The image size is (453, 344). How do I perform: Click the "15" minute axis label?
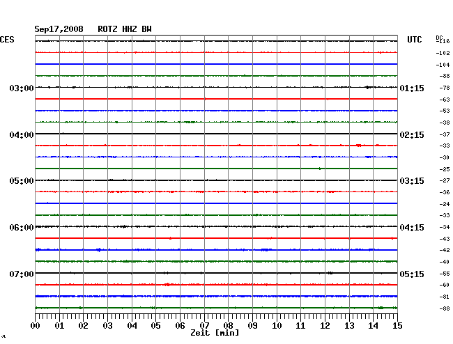[397, 326]
